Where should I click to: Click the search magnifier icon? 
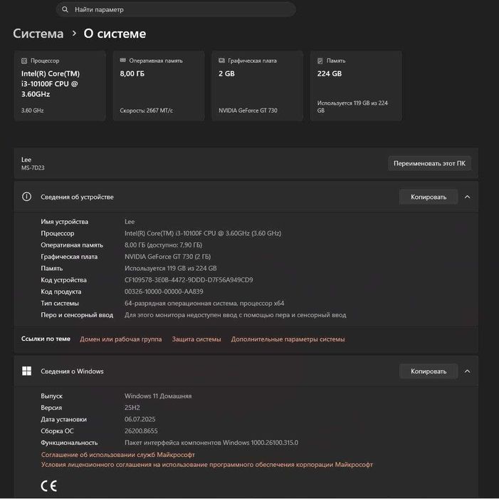(x=65, y=9)
